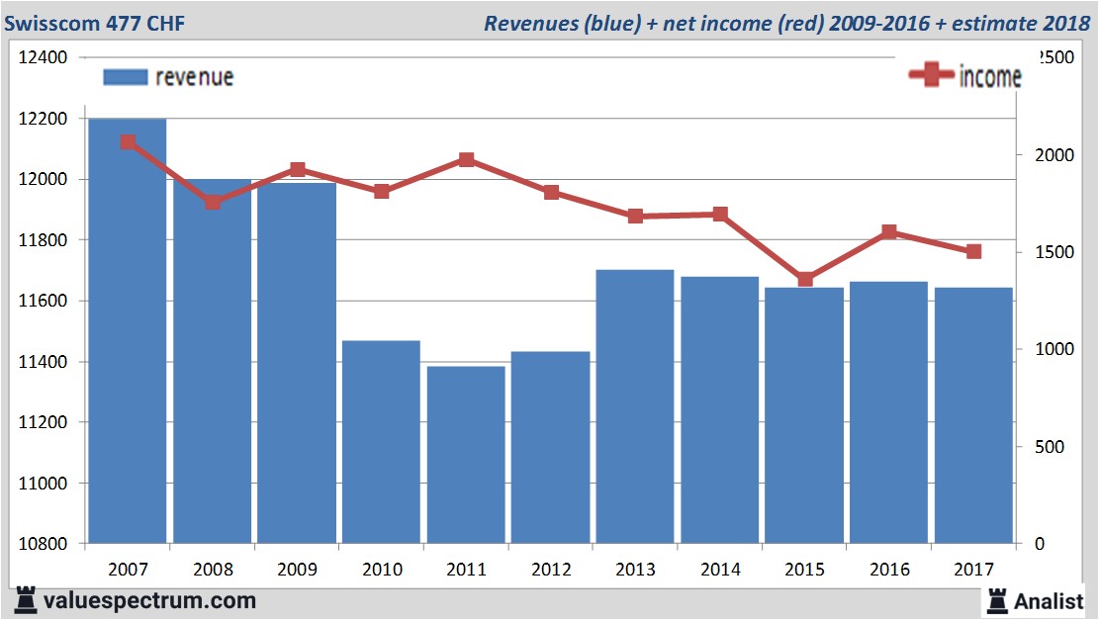Click the 2014 year label
Viewport: 1099px width, 620px height.
(x=720, y=570)
